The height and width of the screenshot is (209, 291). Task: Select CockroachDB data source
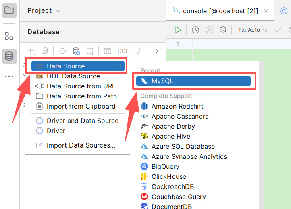click(x=193, y=186)
